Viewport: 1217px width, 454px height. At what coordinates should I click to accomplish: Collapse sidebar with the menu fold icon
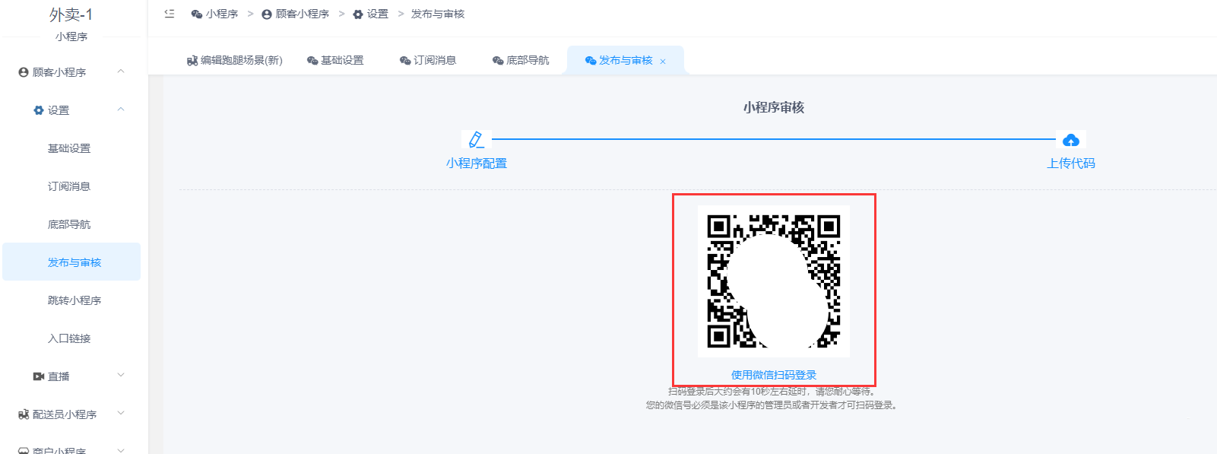pyautogui.click(x=170, y=14)
